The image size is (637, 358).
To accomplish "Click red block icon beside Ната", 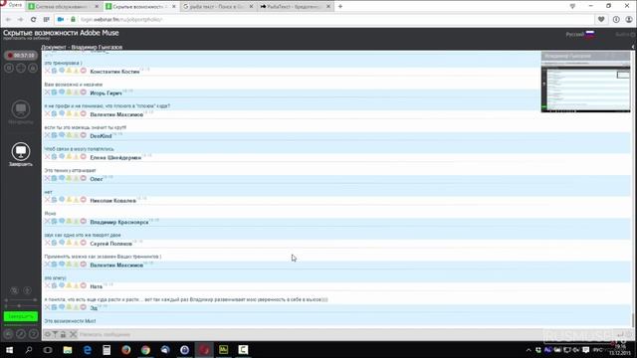I will 84,285.
